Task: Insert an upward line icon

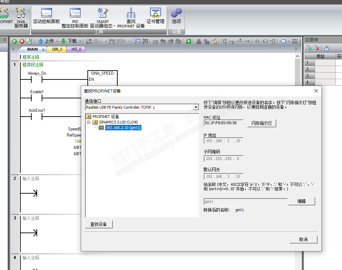Action: (239, 41)
